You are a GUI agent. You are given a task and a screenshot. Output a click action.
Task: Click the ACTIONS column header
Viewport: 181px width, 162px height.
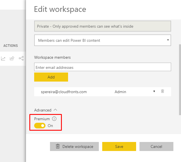pyautogui.click(x=10, y=45)
